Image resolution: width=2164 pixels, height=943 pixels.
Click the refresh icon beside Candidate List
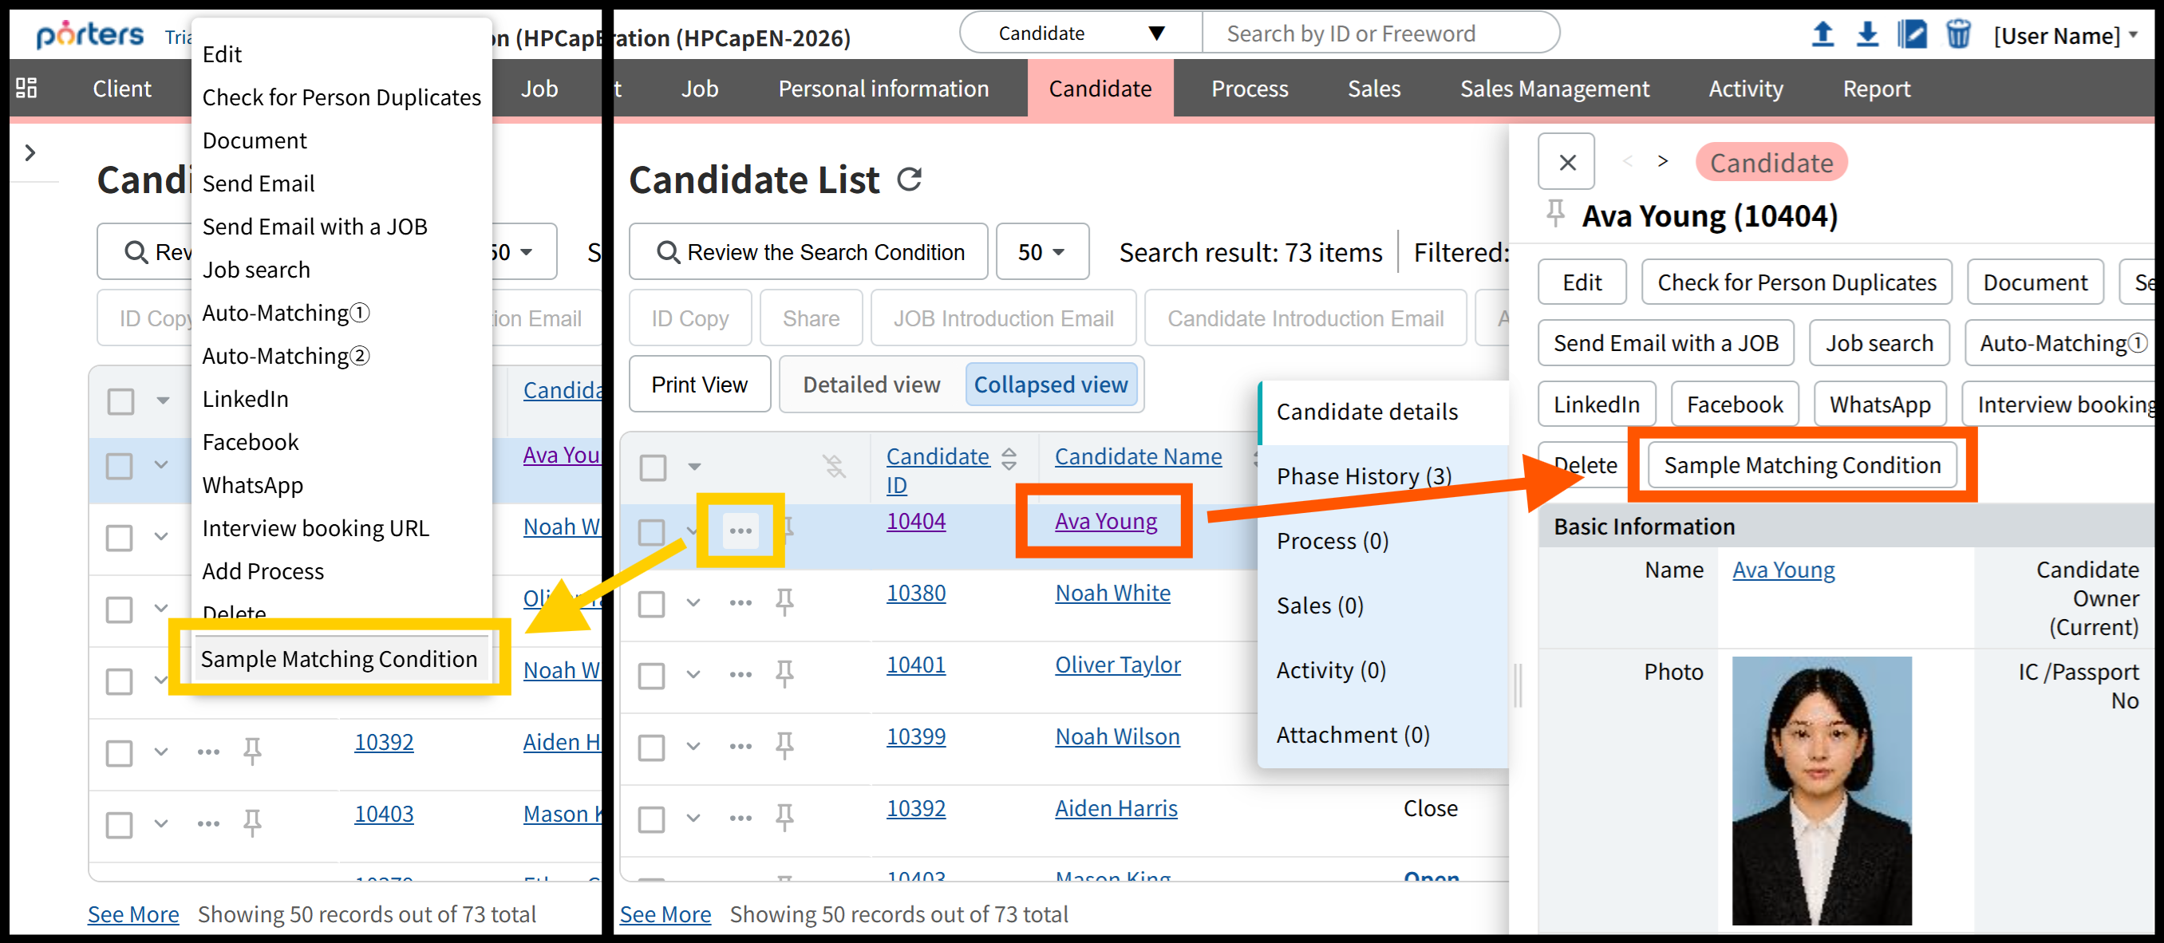click(909, 179)
